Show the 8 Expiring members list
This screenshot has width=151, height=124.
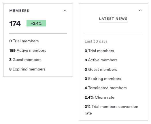[x=27, y=69]
